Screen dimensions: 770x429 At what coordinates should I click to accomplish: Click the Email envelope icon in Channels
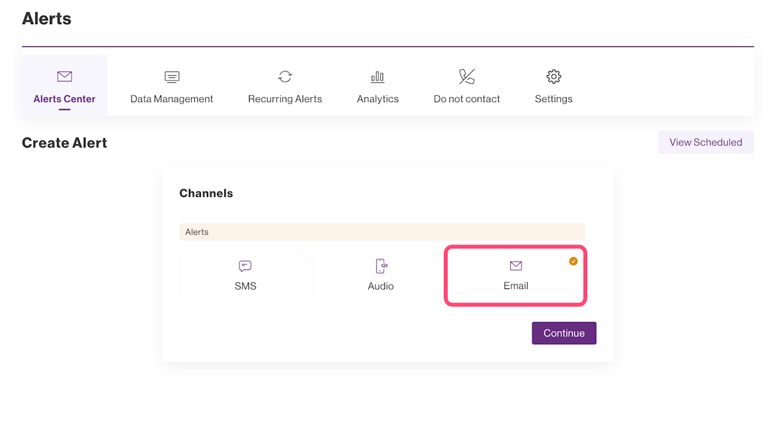(516, 266)
